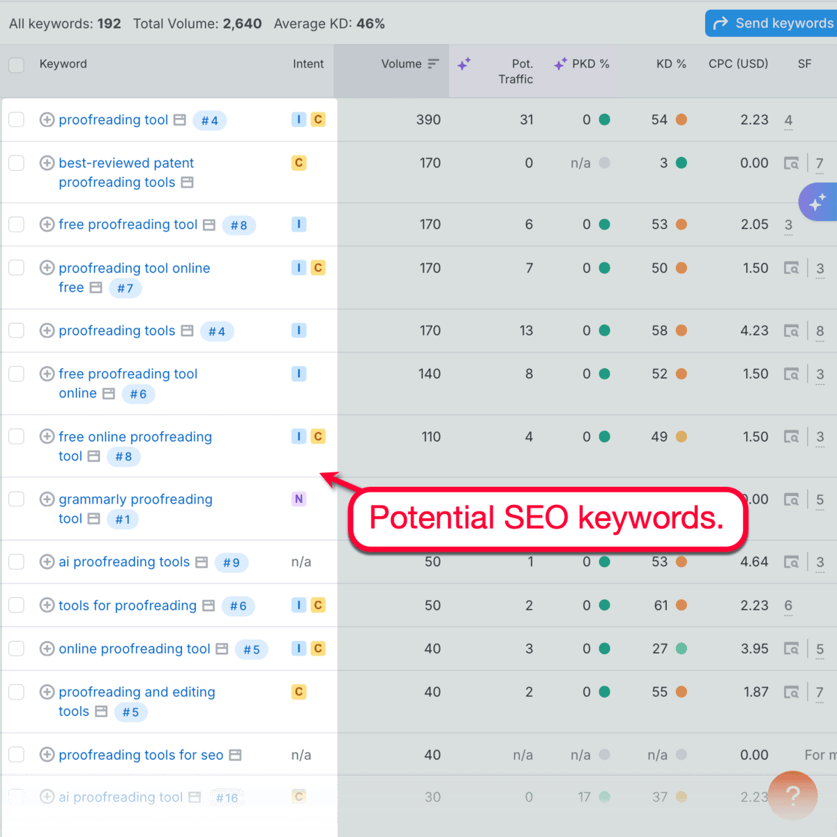
Task: Click the AI sparkle icon beside PKD % header
Action: click(559, 63)
